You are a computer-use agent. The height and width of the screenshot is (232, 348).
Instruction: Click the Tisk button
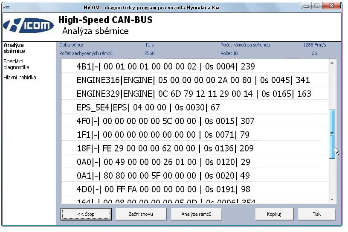click(317, 214)
